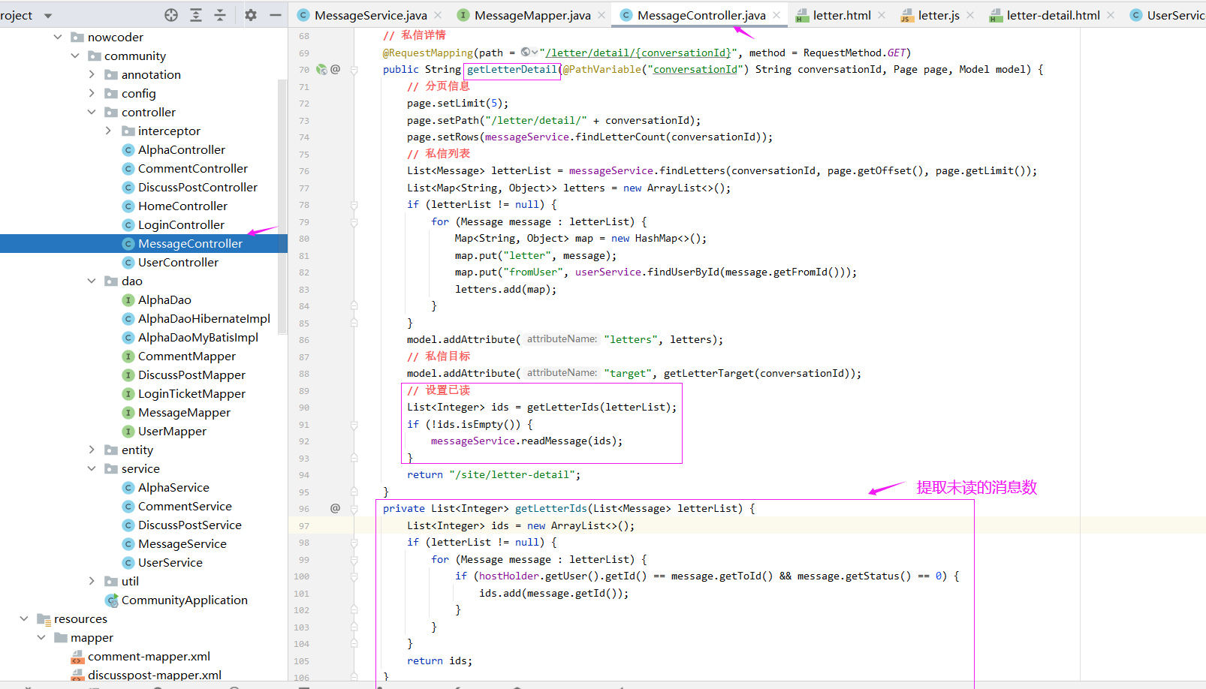Open project panel settings gear
Viewport: 1206px width, 689px height.
251,15
